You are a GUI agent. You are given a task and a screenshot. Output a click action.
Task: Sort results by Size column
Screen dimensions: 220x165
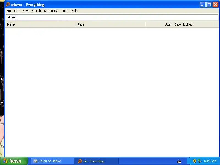(x=159, y=24)
